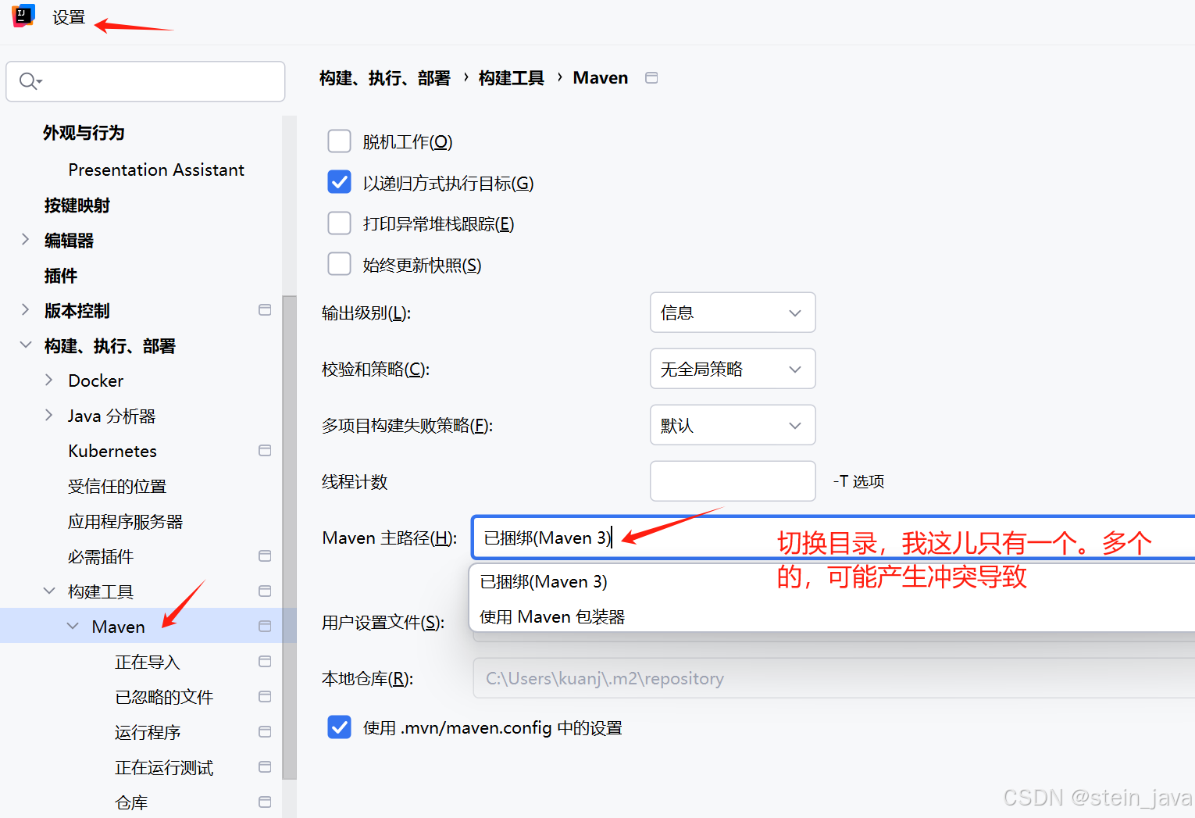Viewport: 1195px width, 818px height.
Task: Click project-level icon on the Maven row
Action: 265,627
